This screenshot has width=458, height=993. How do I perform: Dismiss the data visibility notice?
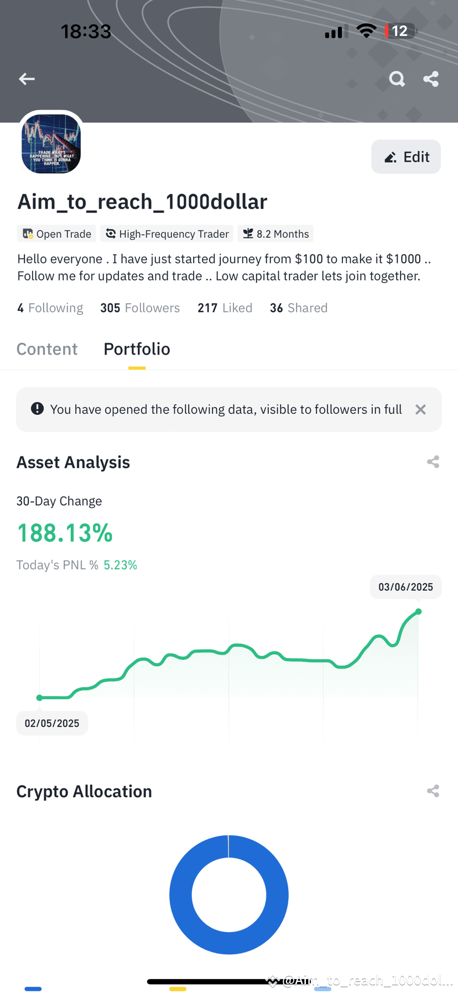[420, 409]
